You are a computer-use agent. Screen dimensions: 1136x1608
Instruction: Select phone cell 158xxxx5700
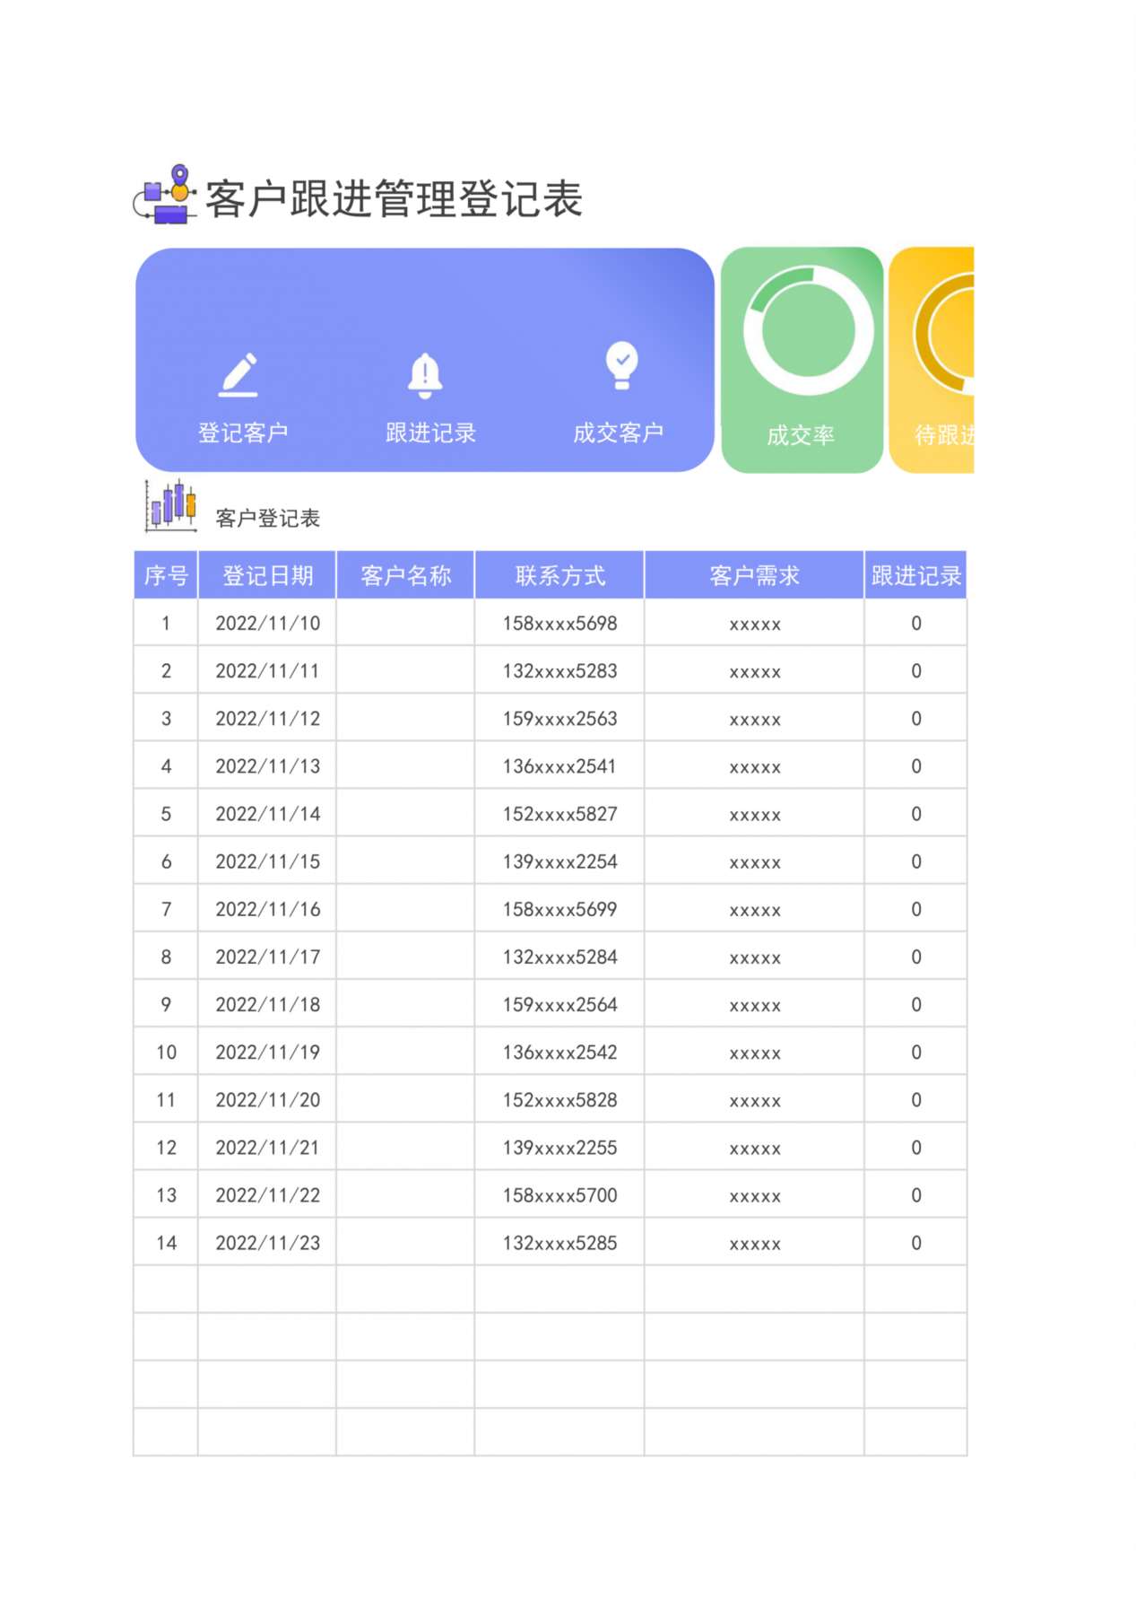[559, 1193]
